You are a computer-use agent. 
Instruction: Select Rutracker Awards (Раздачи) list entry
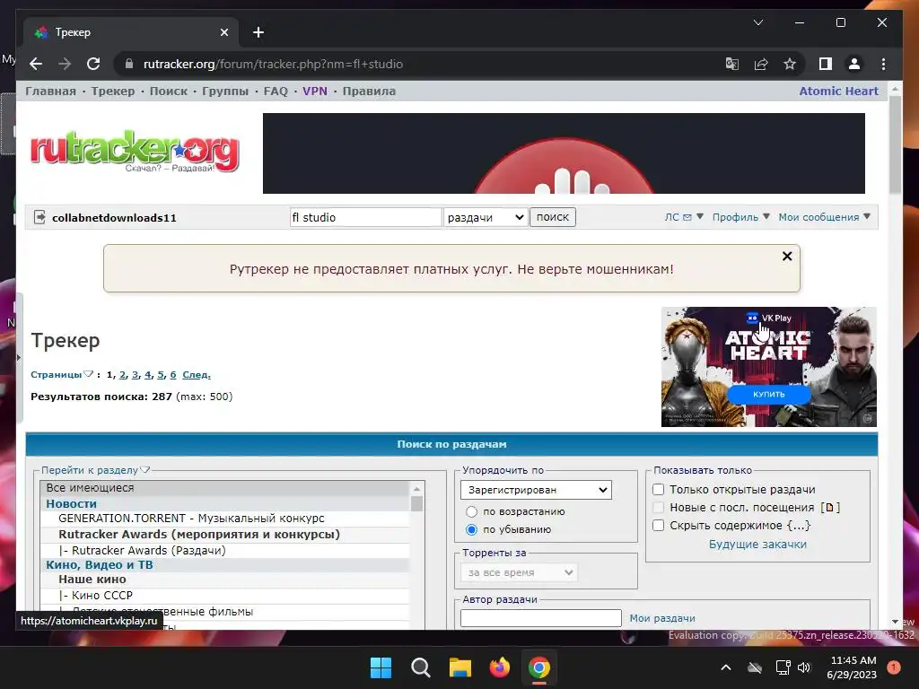click(225, 550)
